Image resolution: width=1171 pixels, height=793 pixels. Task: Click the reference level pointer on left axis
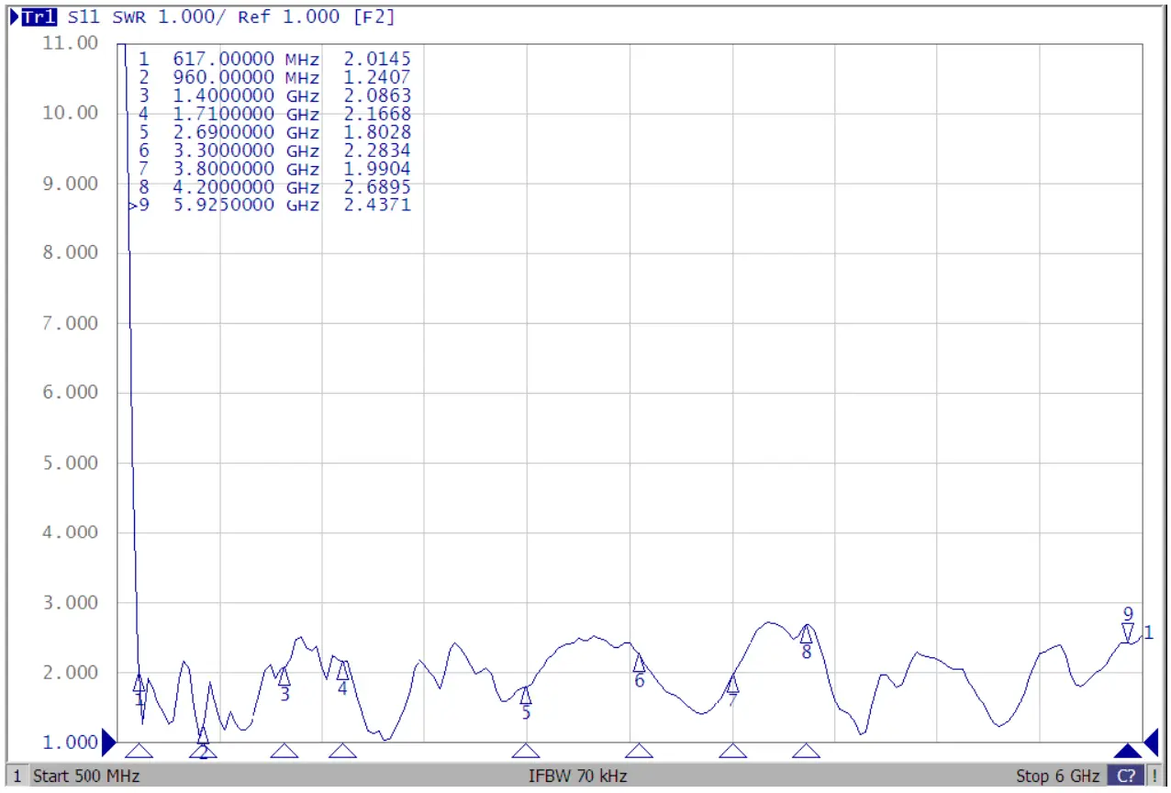tap(109, 742)
